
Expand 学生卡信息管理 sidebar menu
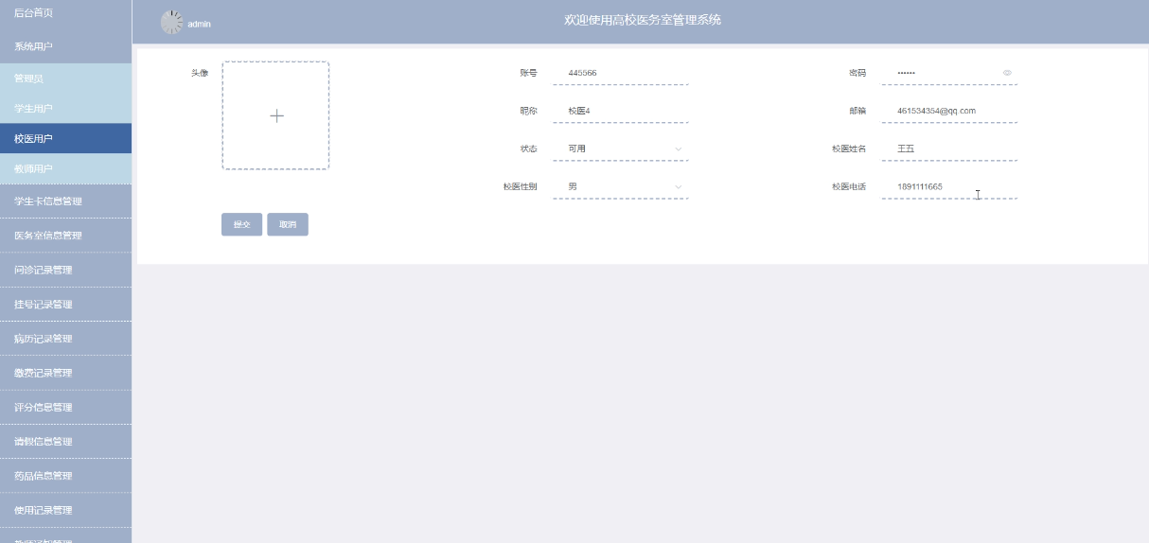[x=66, y=201]
